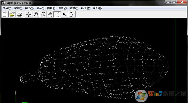Open the 颜色(C) color menu
Screen dimensions: 188x103
click(x=63, y=8)
